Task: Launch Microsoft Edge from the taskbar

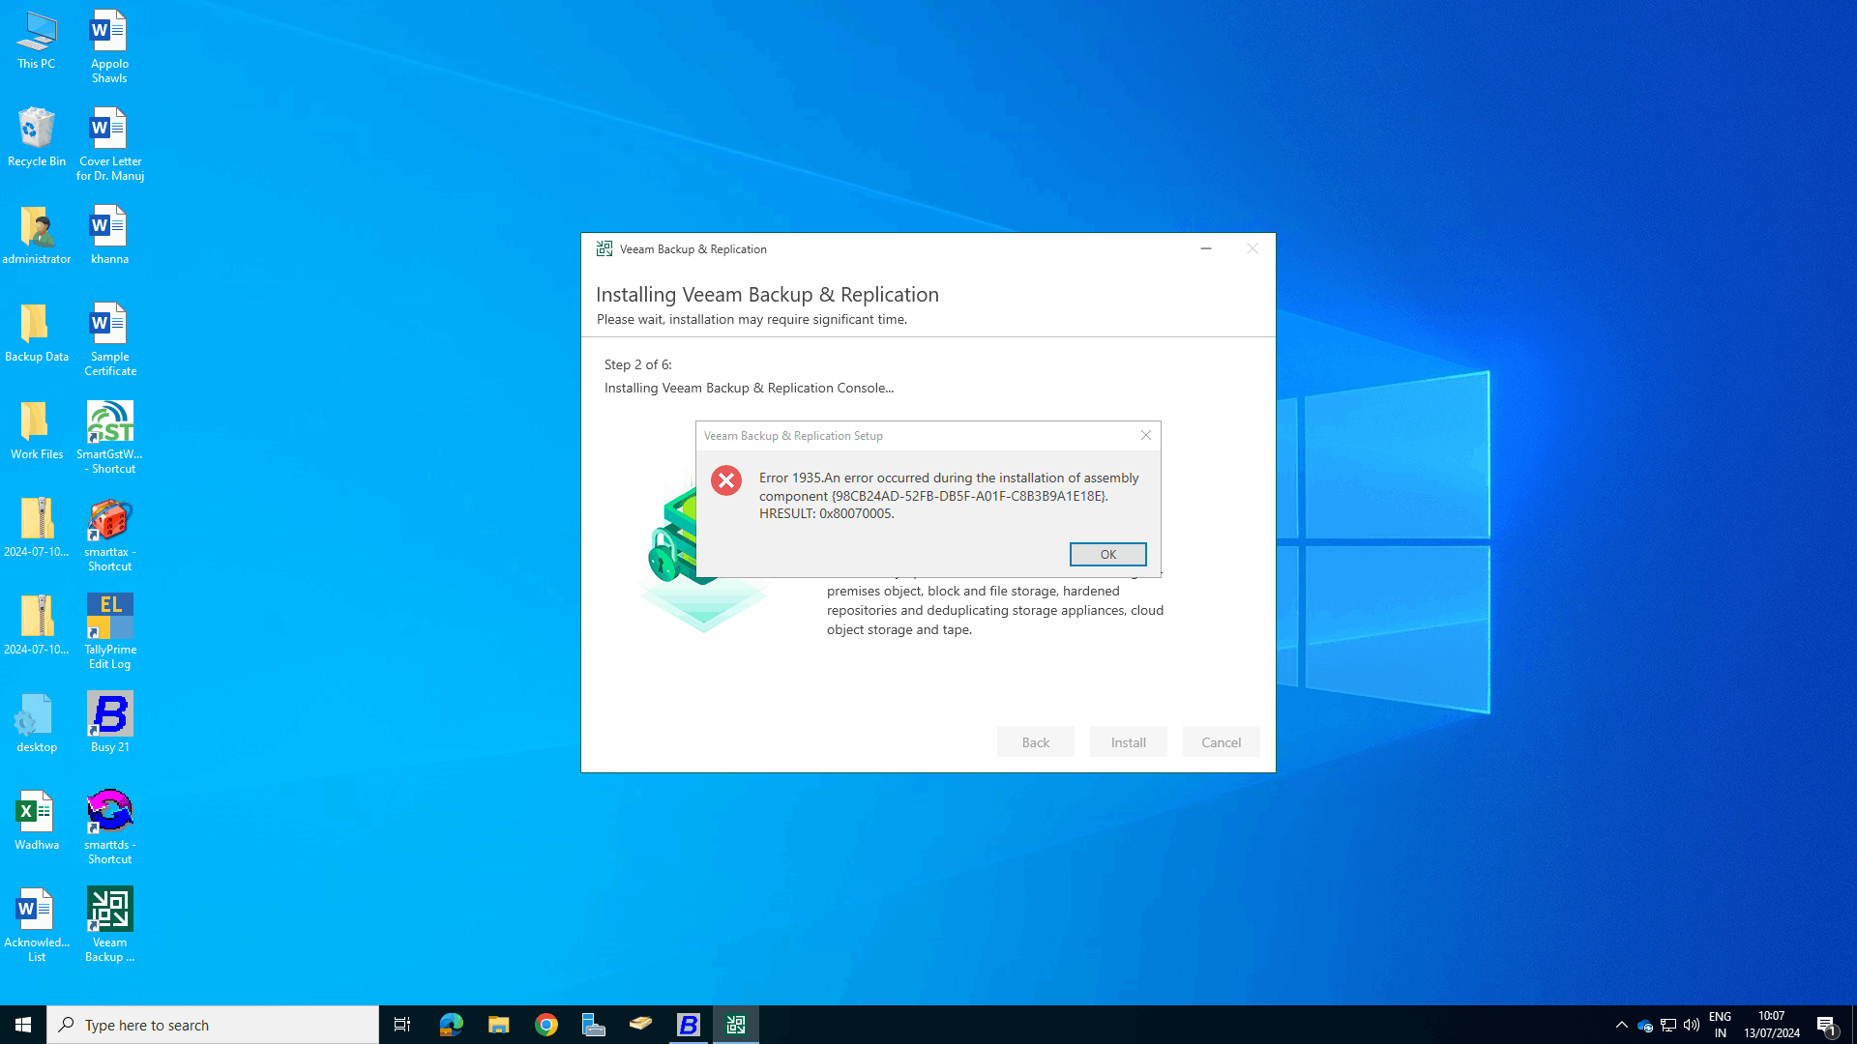Action: click(x=451, y=1025)
